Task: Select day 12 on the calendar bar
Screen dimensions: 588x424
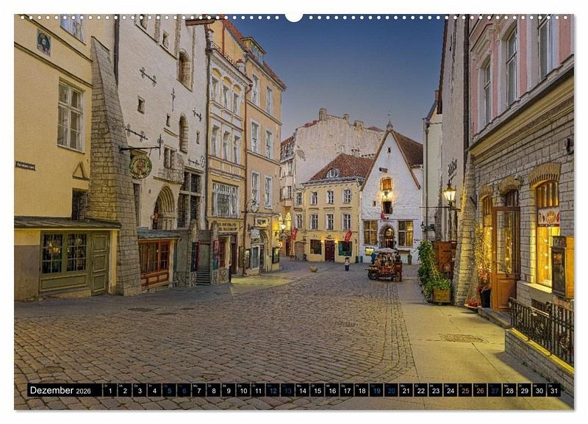Action: [273, 390]
